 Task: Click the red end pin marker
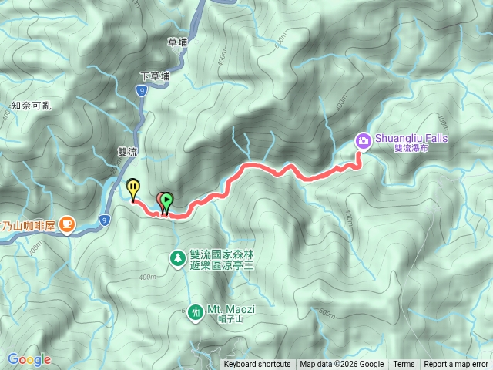160,201
